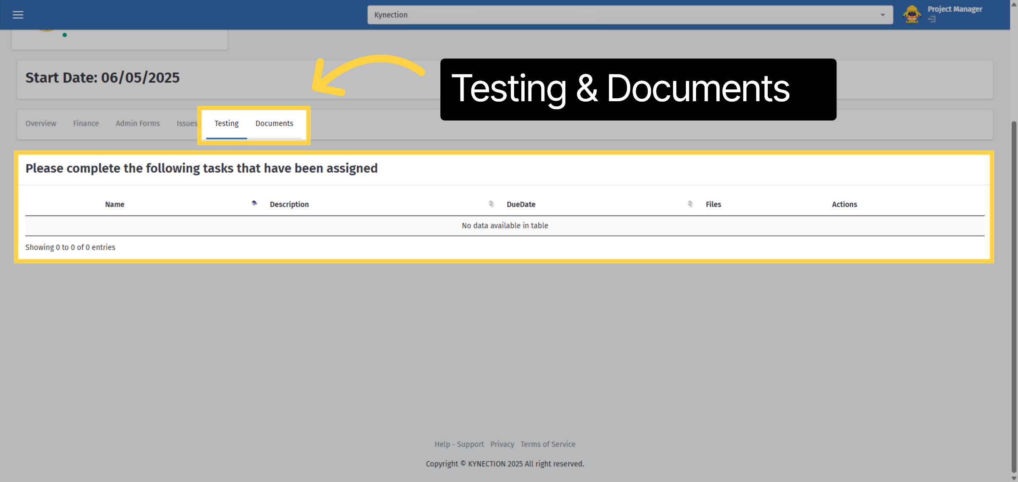Switch to the Overview tab

tap(41, 123)
